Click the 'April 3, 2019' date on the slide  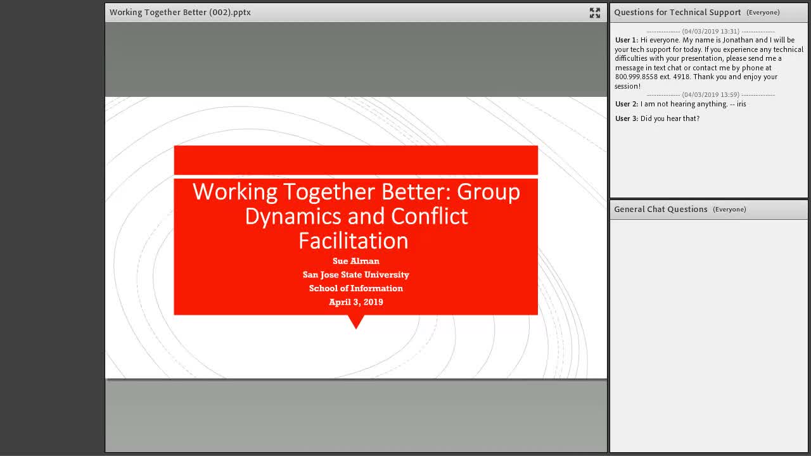click(356, 302)
